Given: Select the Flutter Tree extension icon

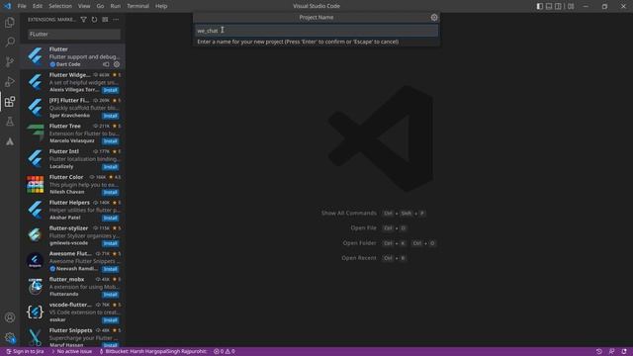Looking at the screenshot, I should click(36, 133).
